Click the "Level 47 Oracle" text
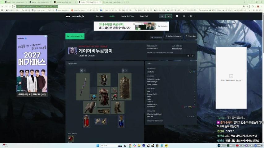The image size is (264, 148). click(x=87, y=55)
